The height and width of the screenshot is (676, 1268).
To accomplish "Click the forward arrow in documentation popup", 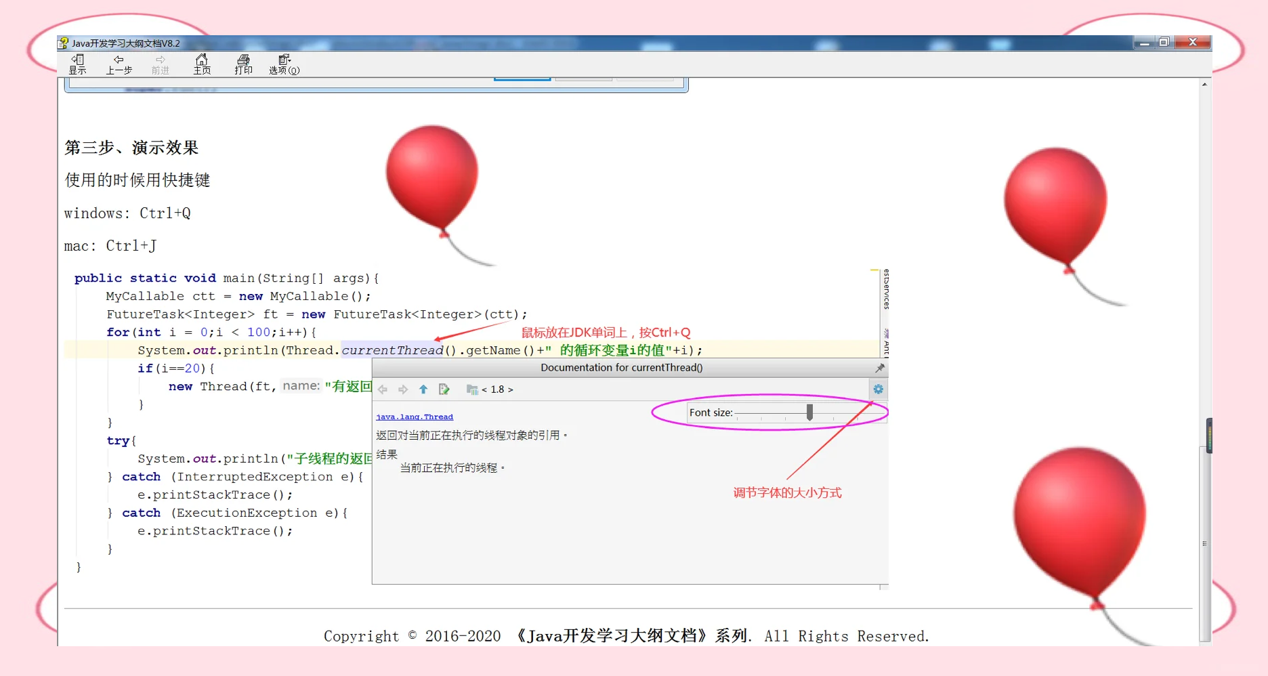I will [403, 389].
